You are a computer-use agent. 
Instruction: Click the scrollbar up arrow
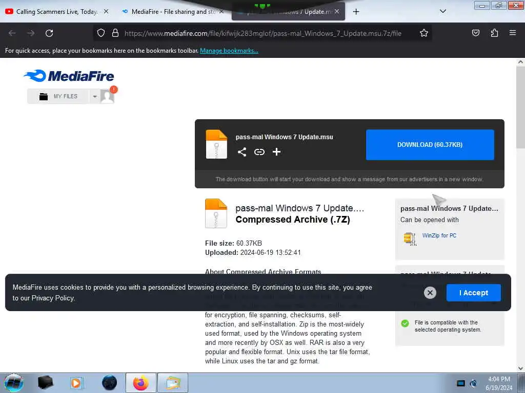pos(520,62)
